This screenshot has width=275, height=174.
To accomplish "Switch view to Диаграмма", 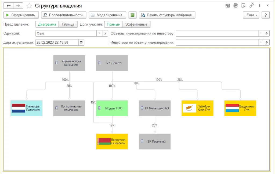I will [47, 24].
